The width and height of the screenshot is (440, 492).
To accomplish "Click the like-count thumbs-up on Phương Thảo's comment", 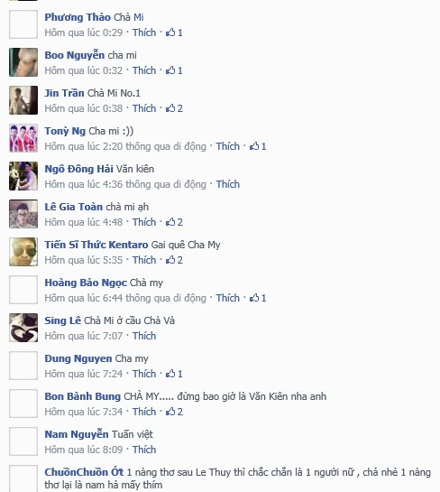I will [x=174, y=32].
